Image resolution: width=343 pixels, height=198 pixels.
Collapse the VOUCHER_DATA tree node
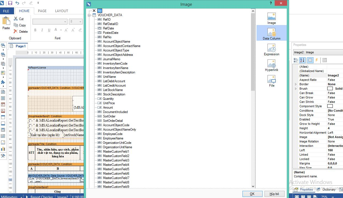pos(89,15)
